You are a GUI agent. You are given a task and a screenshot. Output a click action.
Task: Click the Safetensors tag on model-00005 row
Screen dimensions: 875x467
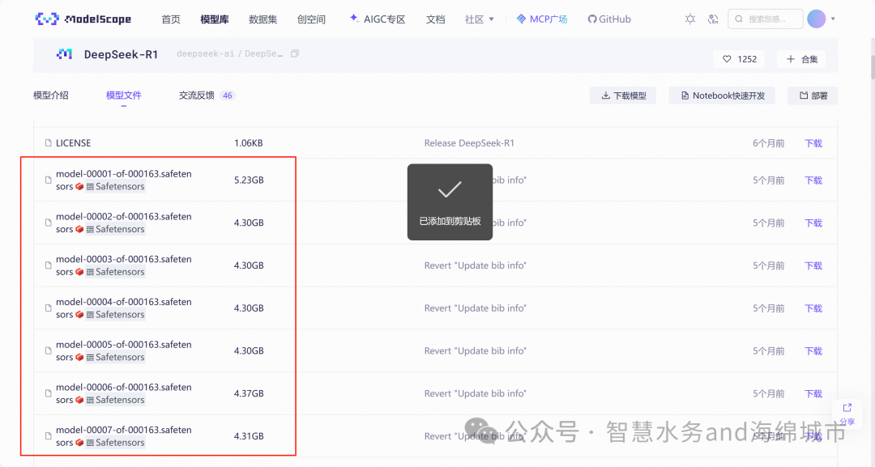(x=115, y=357)
